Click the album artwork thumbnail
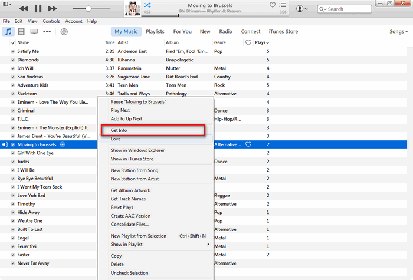 (133, 9)
